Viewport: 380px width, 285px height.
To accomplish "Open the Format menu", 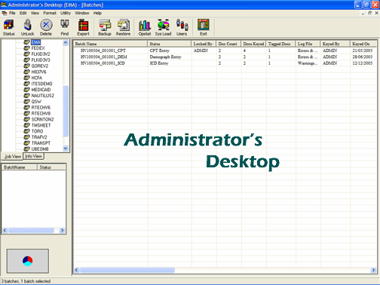I will pyautogui.click(x=50, y=13).
